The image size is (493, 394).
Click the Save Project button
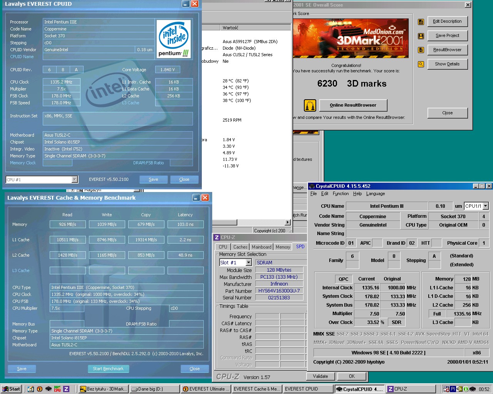(447, 36)
